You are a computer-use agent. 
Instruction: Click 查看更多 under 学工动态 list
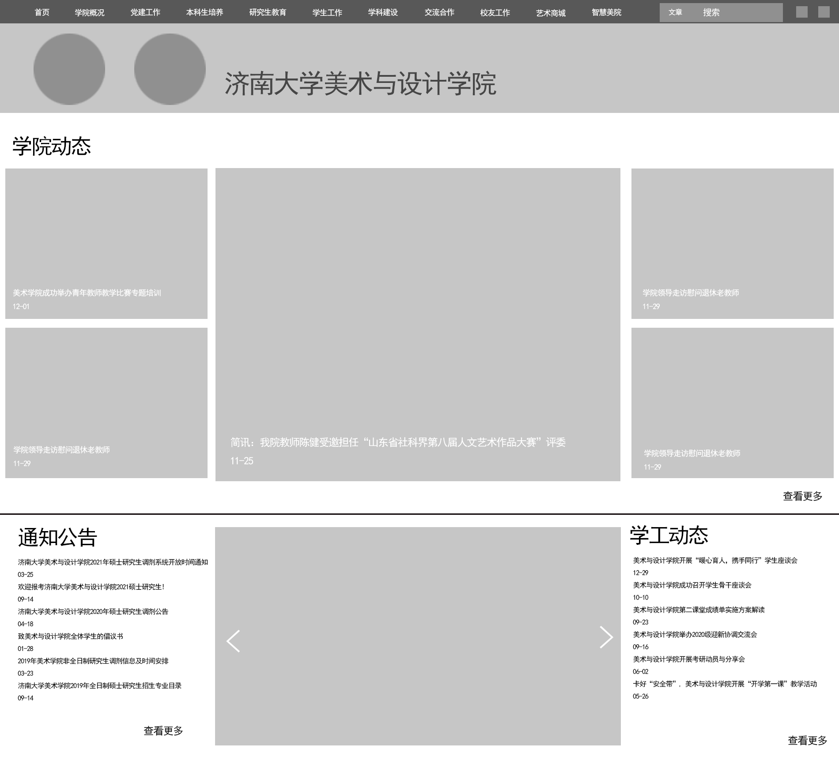[807, 741]
